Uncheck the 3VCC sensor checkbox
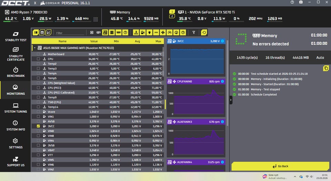Viewport: 331px width, 181px height. (38, 126)
